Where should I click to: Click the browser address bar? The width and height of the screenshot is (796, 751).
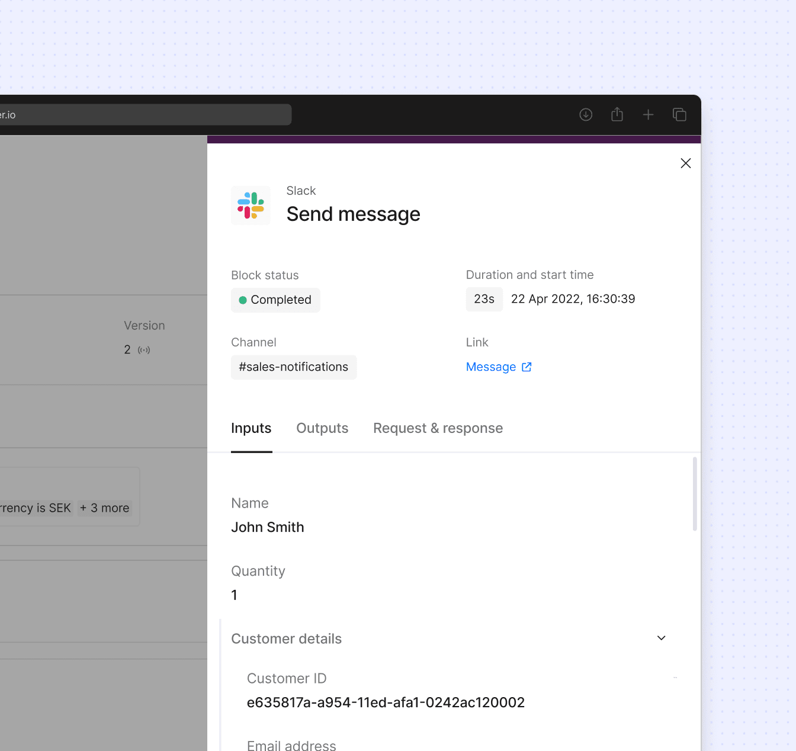click(x=146, y=115)
